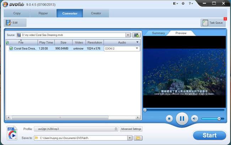Image resolution: width=231 pixels, height=145 pixels.
Task: Open the help question mark menu
Action: [190, 4]
